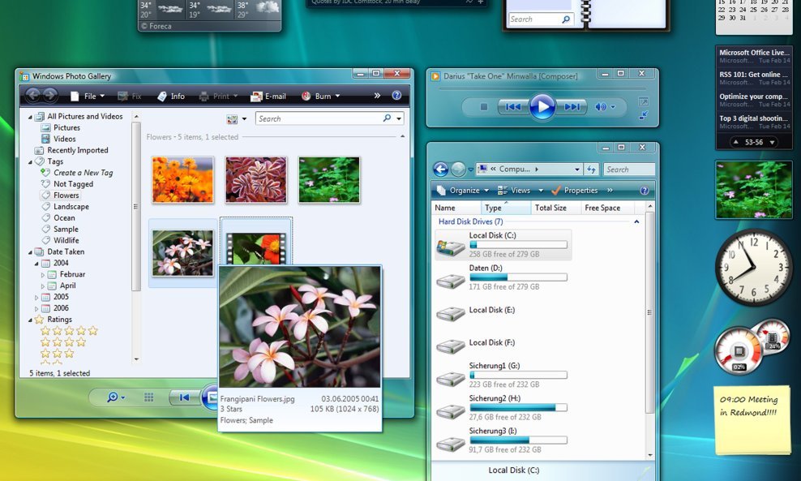
Task: Open Microsoft Office Live feed headline
Action: [754, 52]
